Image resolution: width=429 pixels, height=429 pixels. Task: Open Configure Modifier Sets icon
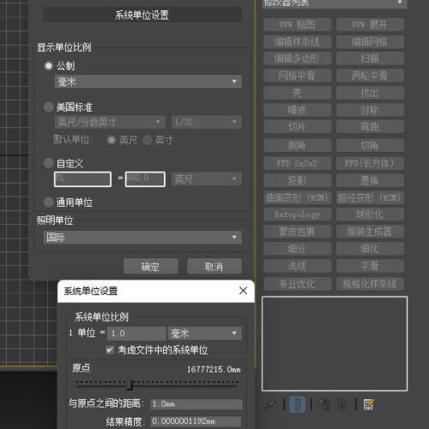click(x=369, y=404)
